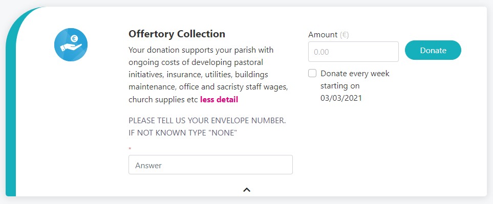The image size is (493, 204).
Task: Click the 'starting on' text under checkbox
Action: pyautogui.click(x=340, y=86)
